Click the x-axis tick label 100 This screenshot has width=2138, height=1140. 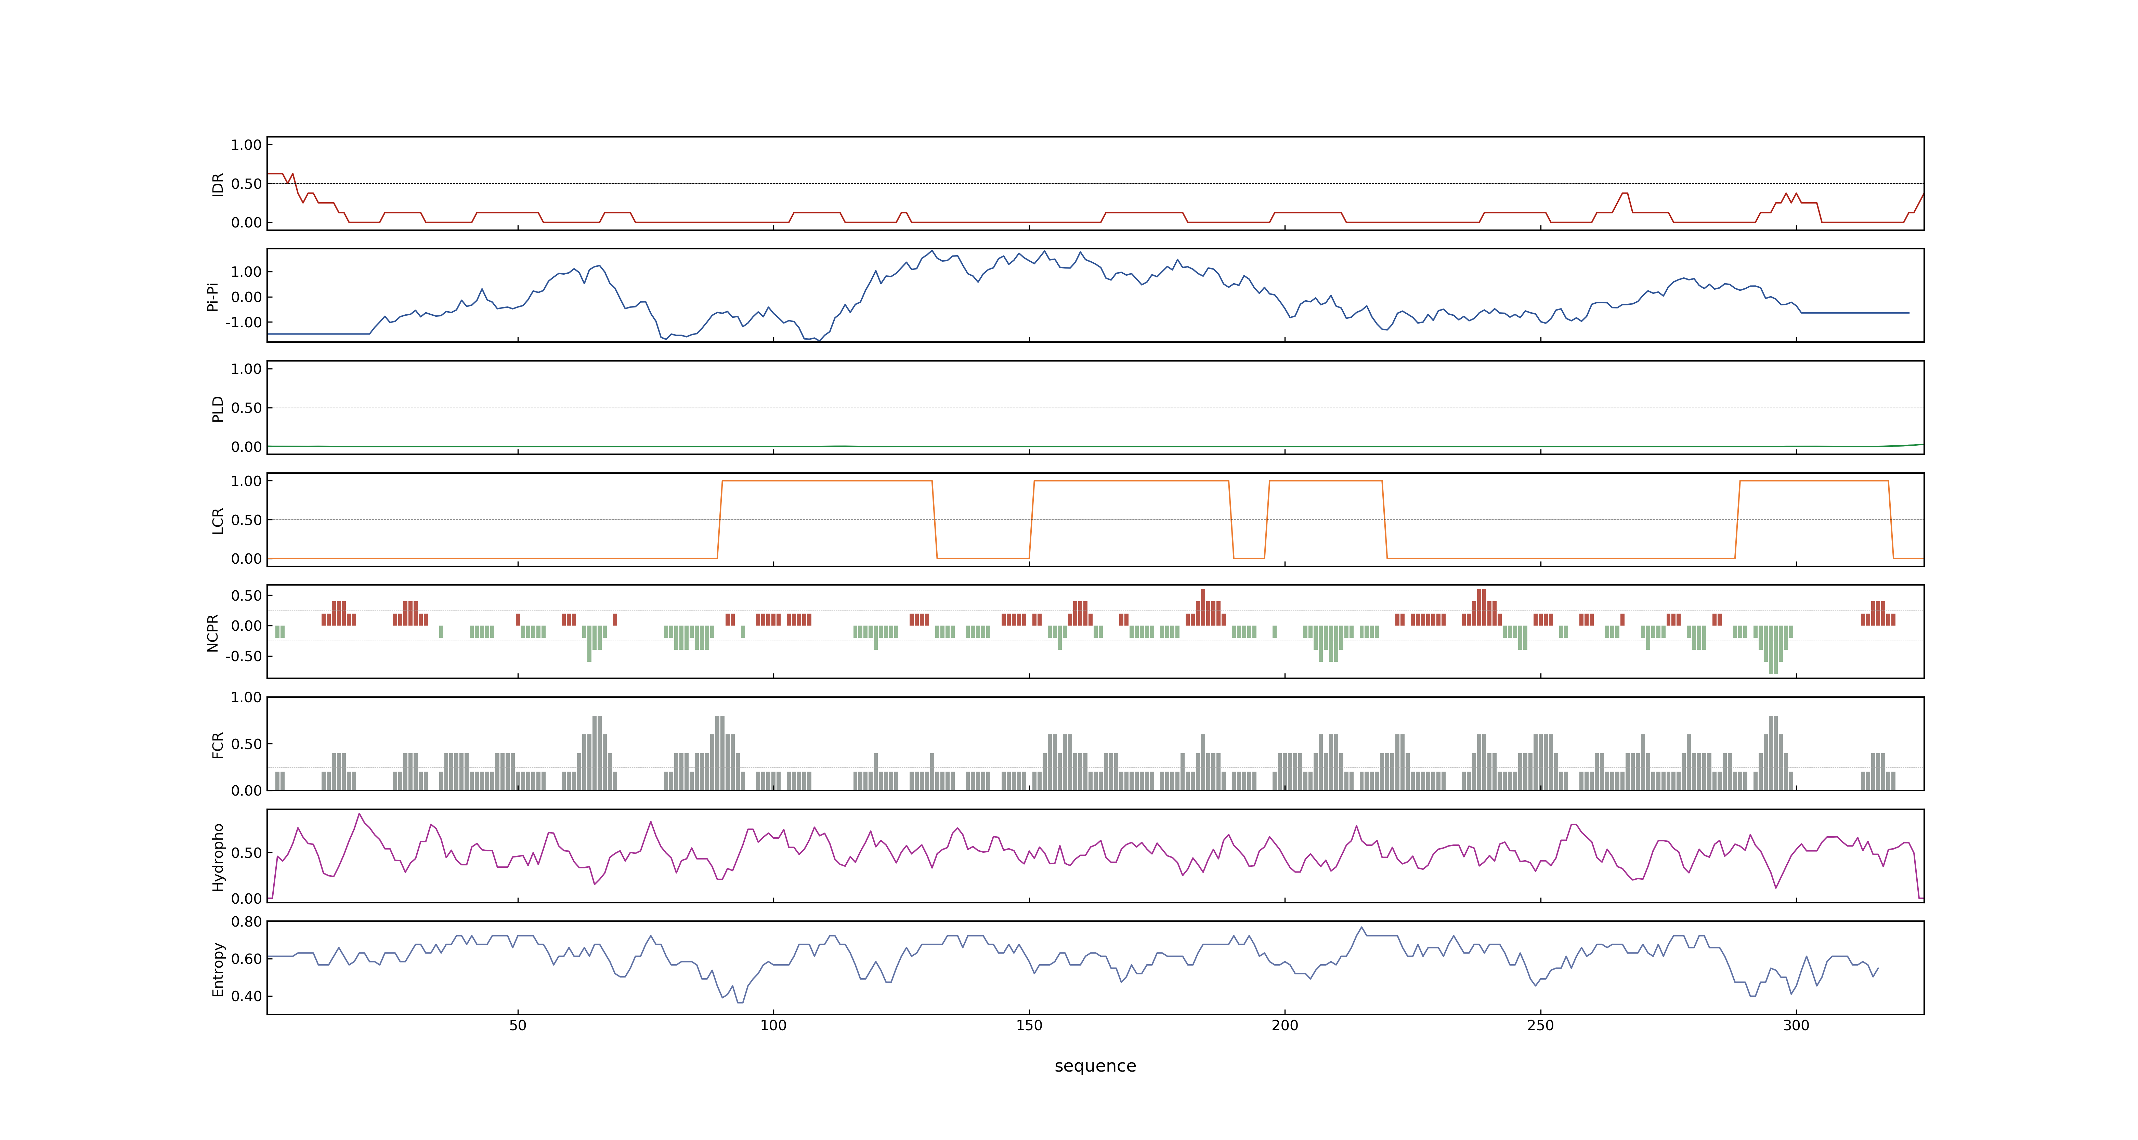(773, 1025)
